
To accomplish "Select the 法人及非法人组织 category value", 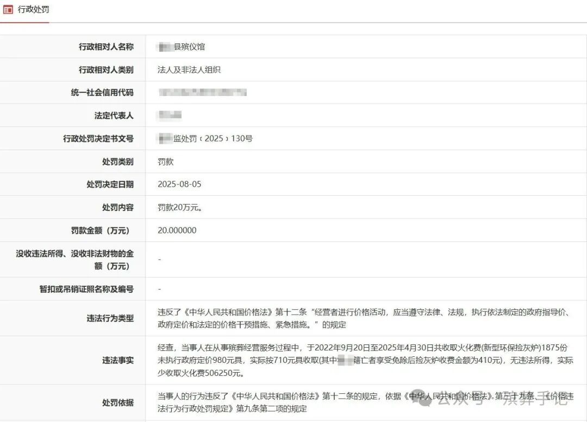I will pyautogui.click(x=189, y=70).
